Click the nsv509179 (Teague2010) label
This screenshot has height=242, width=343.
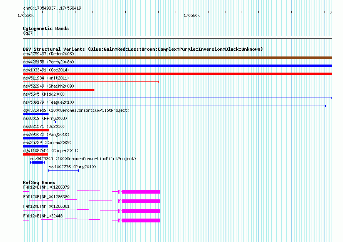tap(49, 102)
